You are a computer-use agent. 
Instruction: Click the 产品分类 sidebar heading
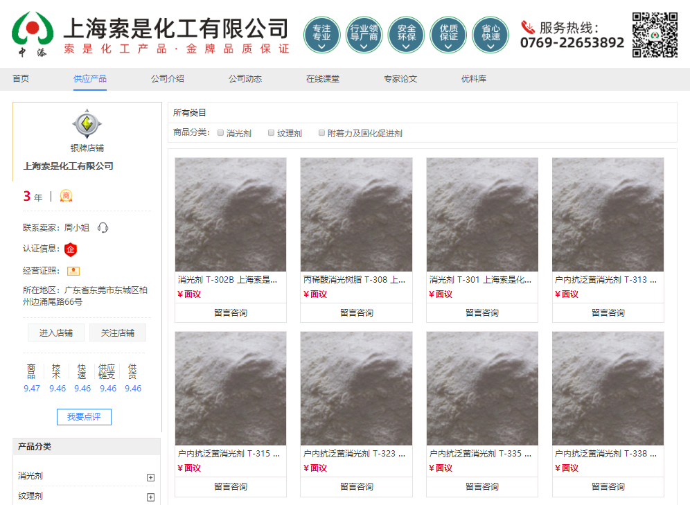(x=35, y=447)
